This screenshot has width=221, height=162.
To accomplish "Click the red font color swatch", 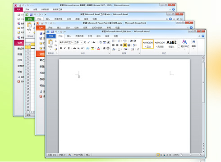I will click(x=98, y=48).
